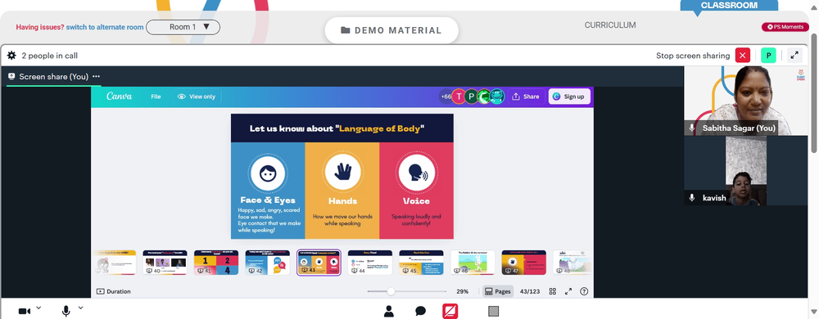Click the Canva logo
This screenshot has height=319, width=819.
tap(120, 97)
